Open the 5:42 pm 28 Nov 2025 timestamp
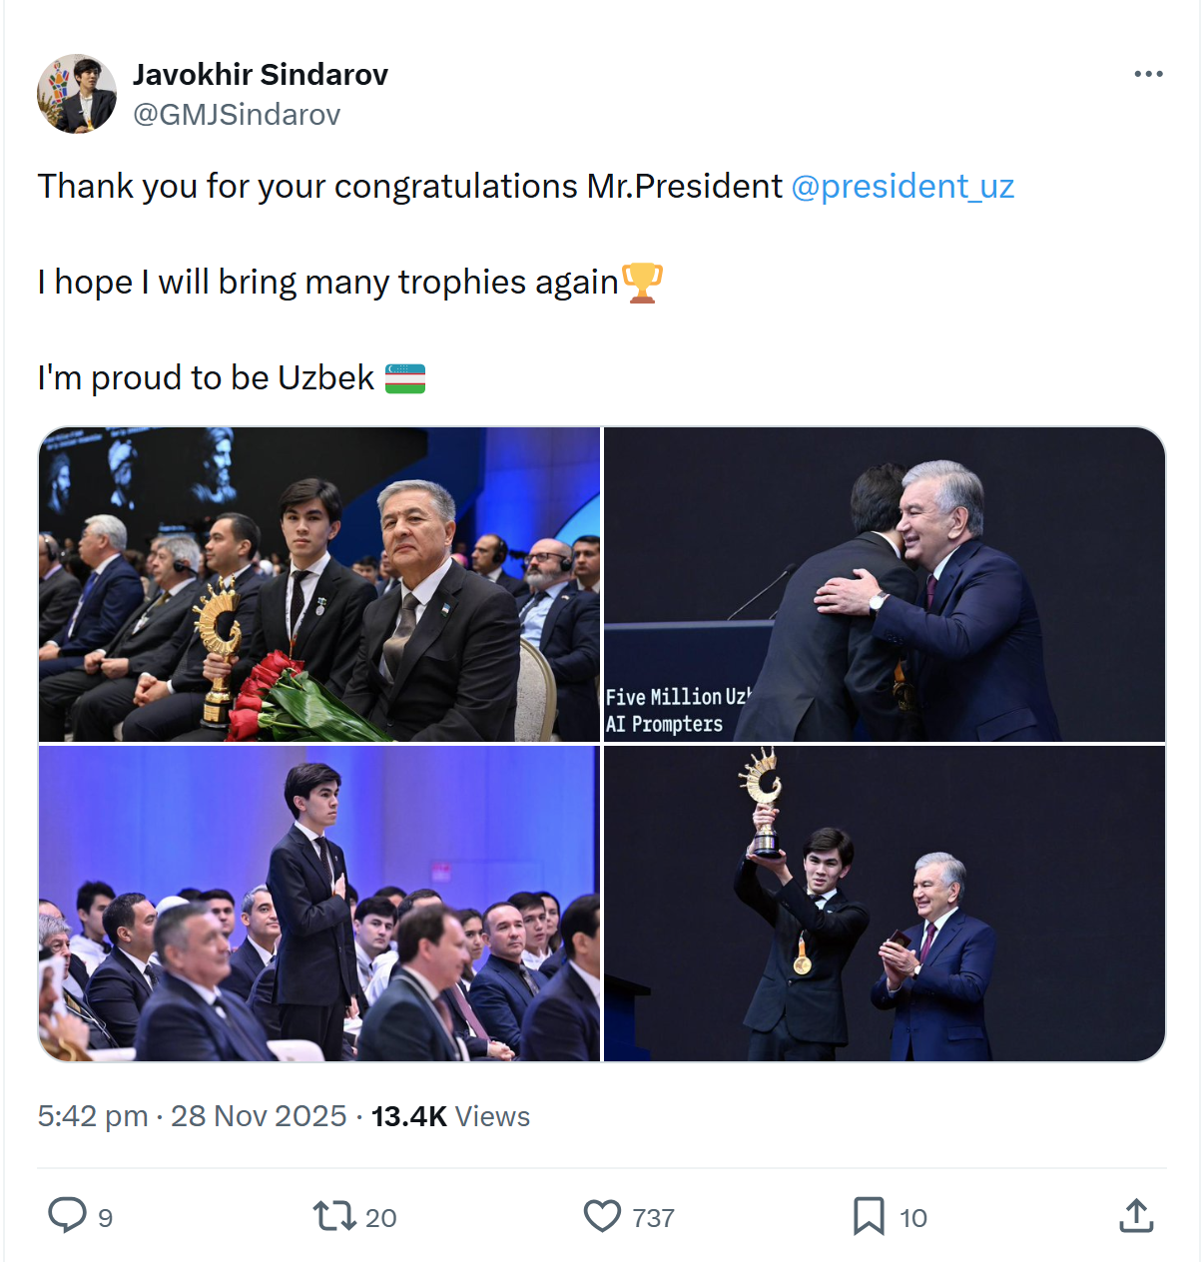1203x1262 pixels. pos(193,1116)
